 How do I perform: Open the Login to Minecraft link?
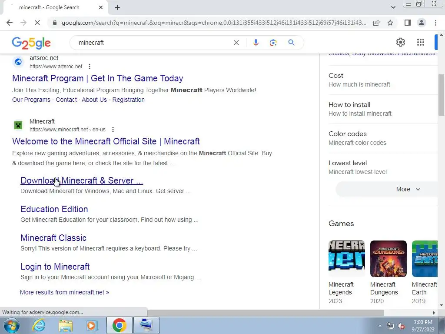(55, 267)
